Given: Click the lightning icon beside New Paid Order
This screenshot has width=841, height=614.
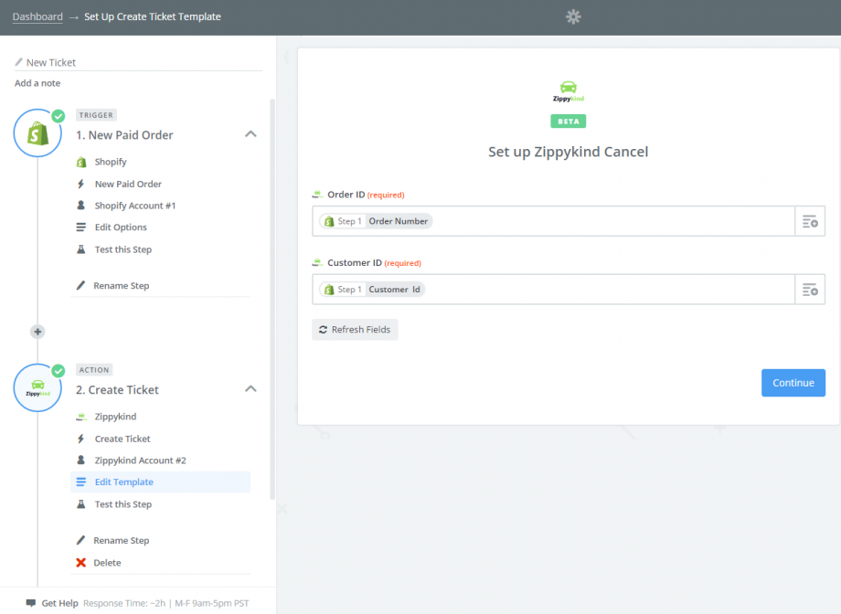Looking at the screenshot, I should coord(81,184).
